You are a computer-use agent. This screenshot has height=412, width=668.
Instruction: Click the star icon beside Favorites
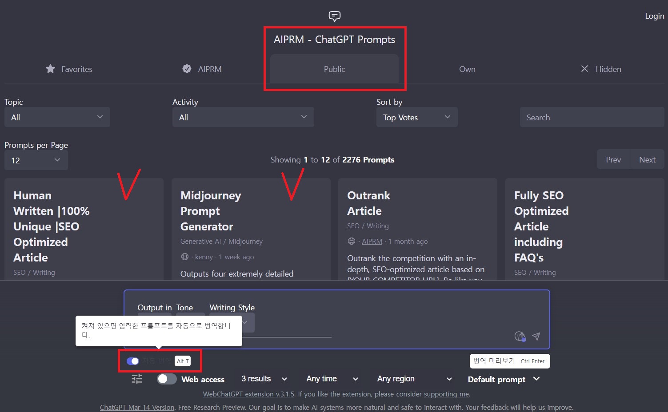pos(50,69)
